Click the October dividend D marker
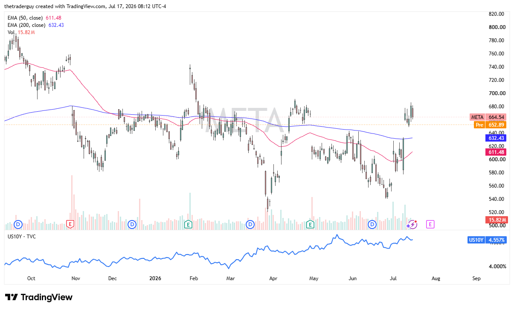 [18, 224]
